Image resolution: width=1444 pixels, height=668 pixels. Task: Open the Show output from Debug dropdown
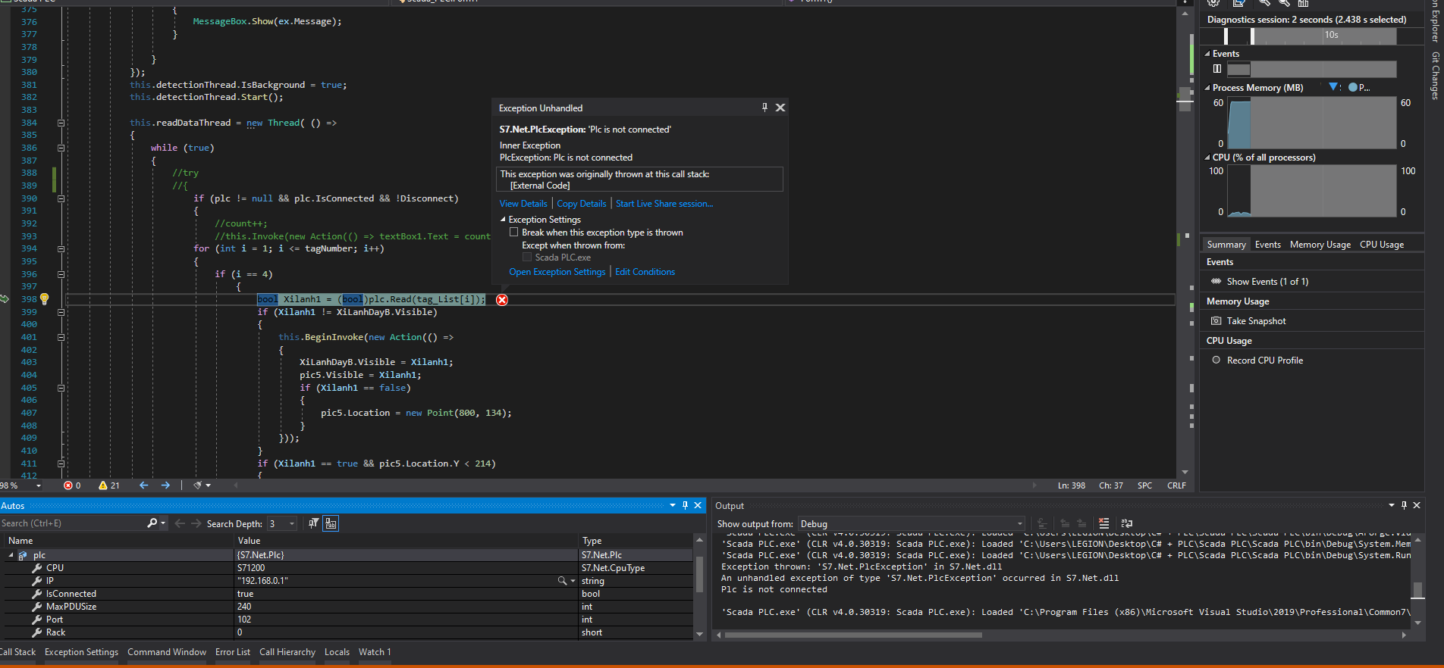tap(911, 524)
